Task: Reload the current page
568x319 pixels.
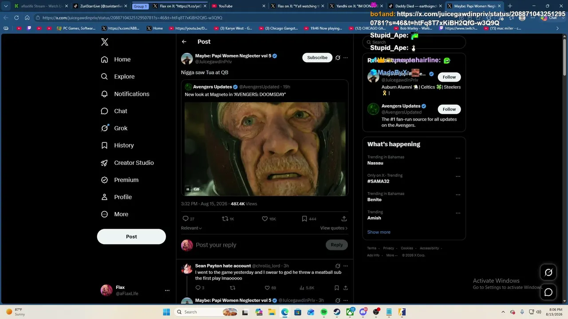Action: pyautogui.click(x=16, y=18)
